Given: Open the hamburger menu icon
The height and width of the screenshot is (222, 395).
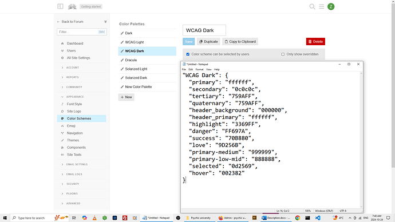Looking at the screenshot, I should click(x=322, y=6).
